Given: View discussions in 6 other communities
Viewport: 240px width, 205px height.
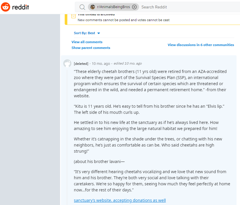Looking at the screenshot, I should point(201,45).
